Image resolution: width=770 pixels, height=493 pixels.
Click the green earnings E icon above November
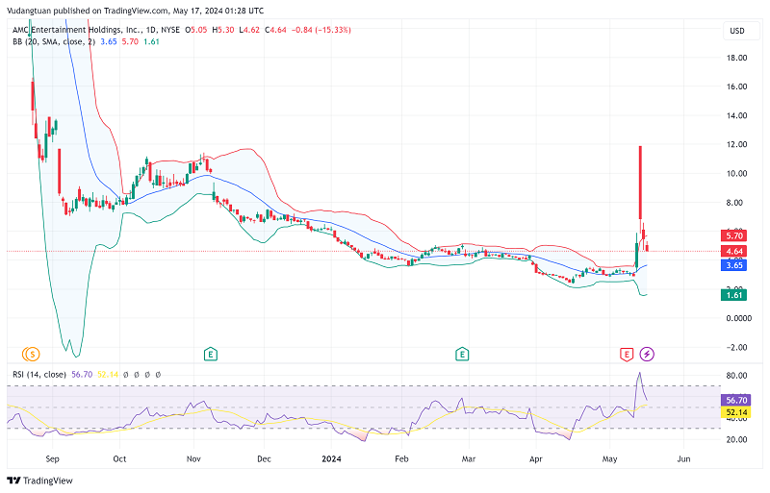click(x=209, y=355)
